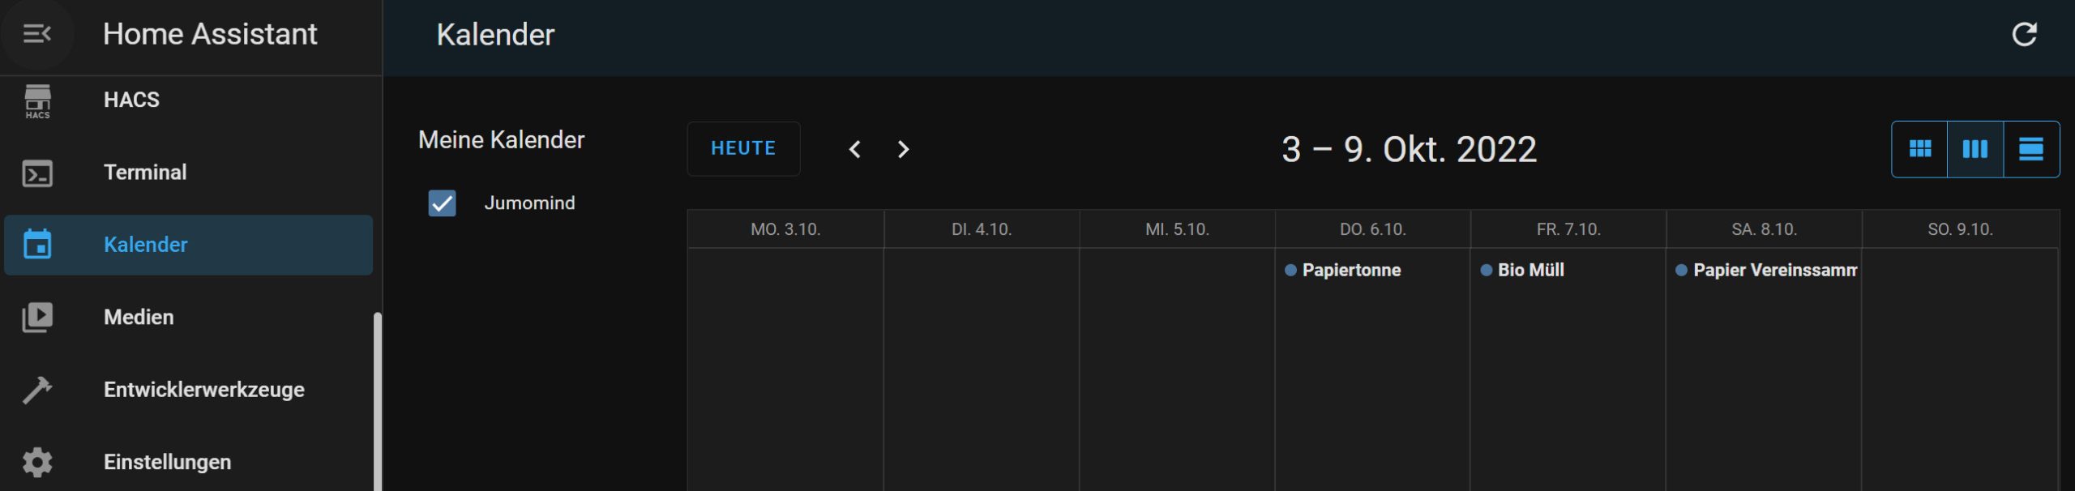Open the Medien sidebar item

coord(139,317)
